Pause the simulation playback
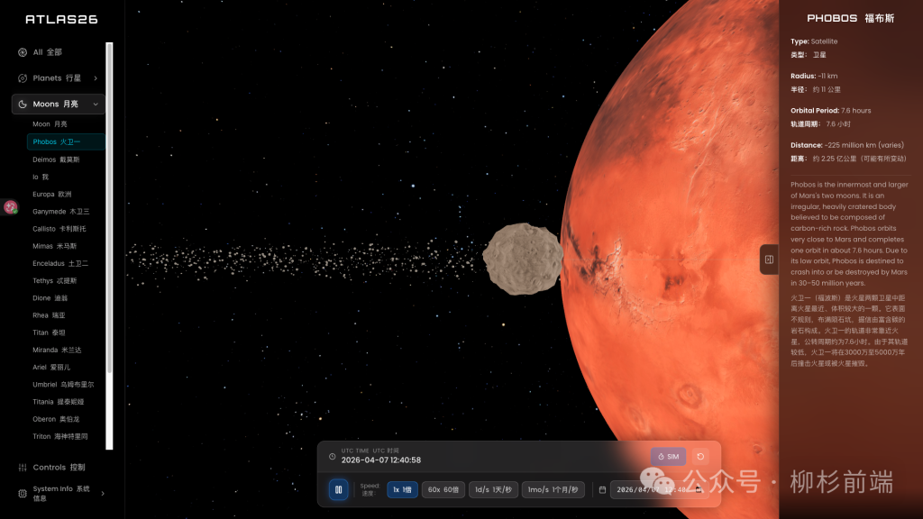923x519 pixels. (x=338, y=489)
